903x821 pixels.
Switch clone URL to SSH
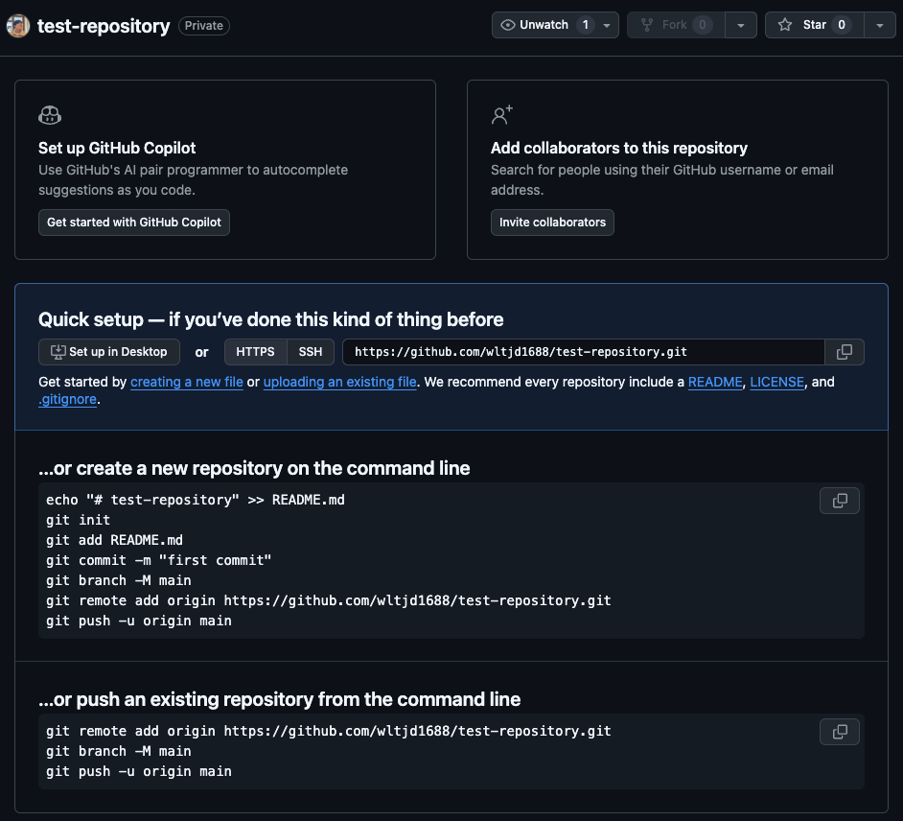(311, 352)
